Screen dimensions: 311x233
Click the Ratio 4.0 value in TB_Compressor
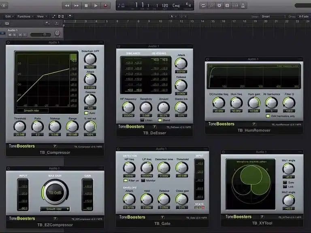click(37, 135)
